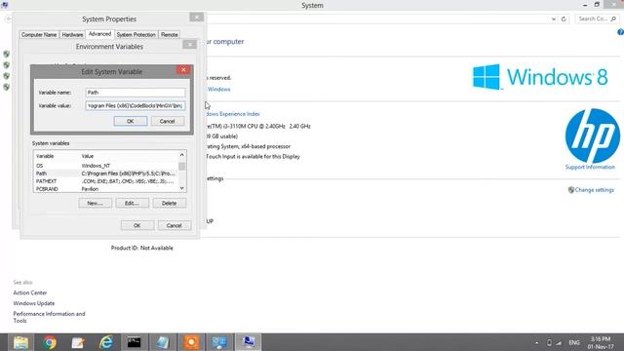Click the system variables scrollbar thumb
This screenshot has height=351, width=624.
[x=182, y=166]
